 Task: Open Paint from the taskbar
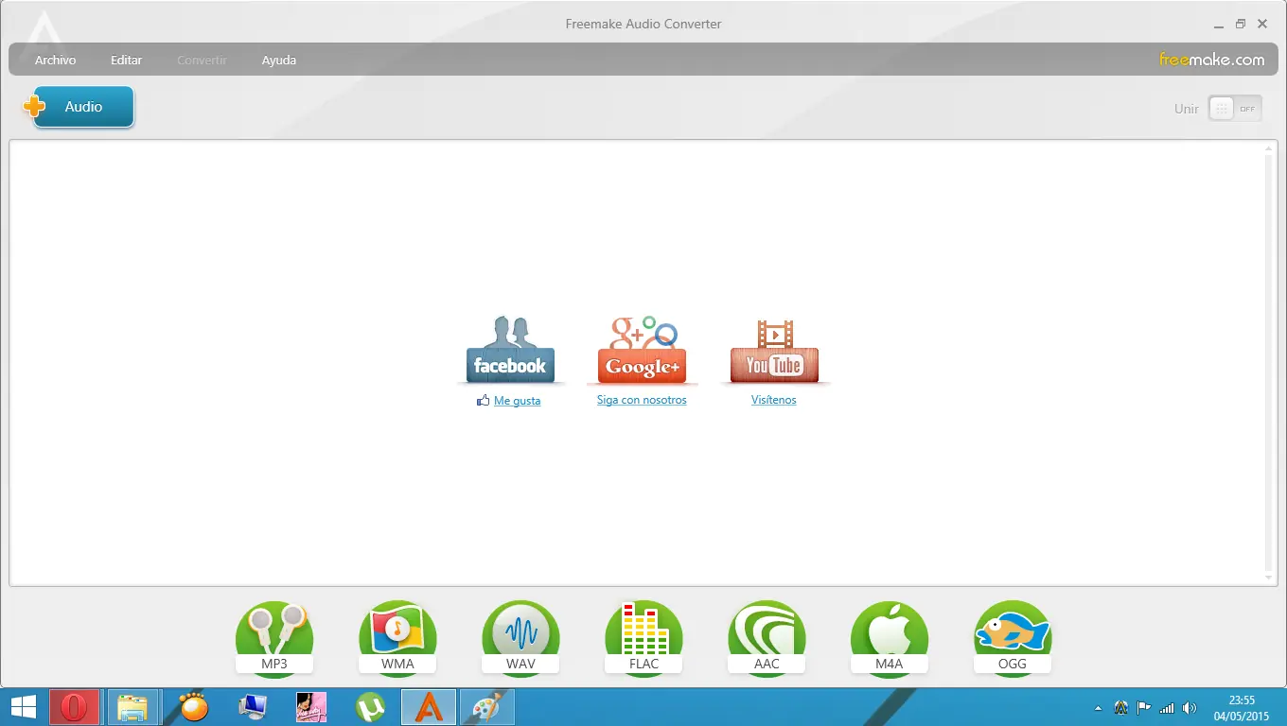[x=487, y=707]
